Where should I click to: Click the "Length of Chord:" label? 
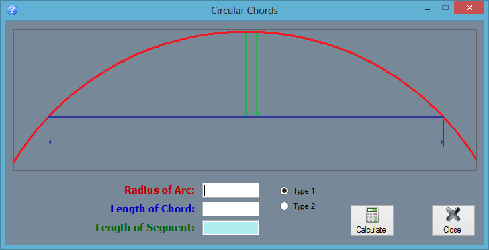pos(152,209)
